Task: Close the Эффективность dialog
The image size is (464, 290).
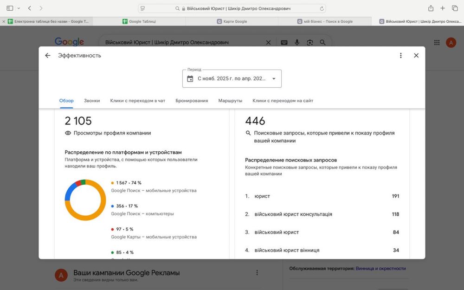Action: (x=416, y=55)
